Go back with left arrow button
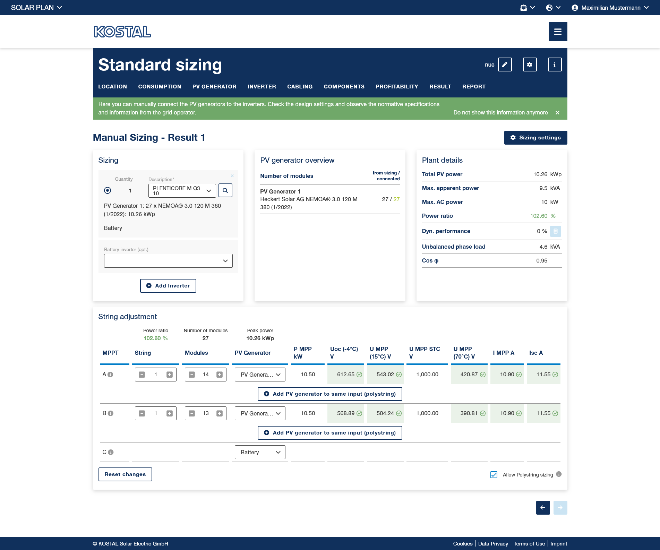 click(543, 508)
